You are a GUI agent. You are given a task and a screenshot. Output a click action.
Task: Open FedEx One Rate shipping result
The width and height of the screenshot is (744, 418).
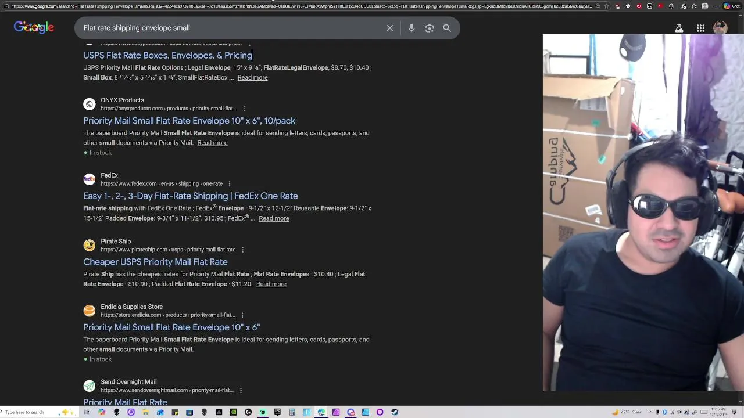point(190,196)
